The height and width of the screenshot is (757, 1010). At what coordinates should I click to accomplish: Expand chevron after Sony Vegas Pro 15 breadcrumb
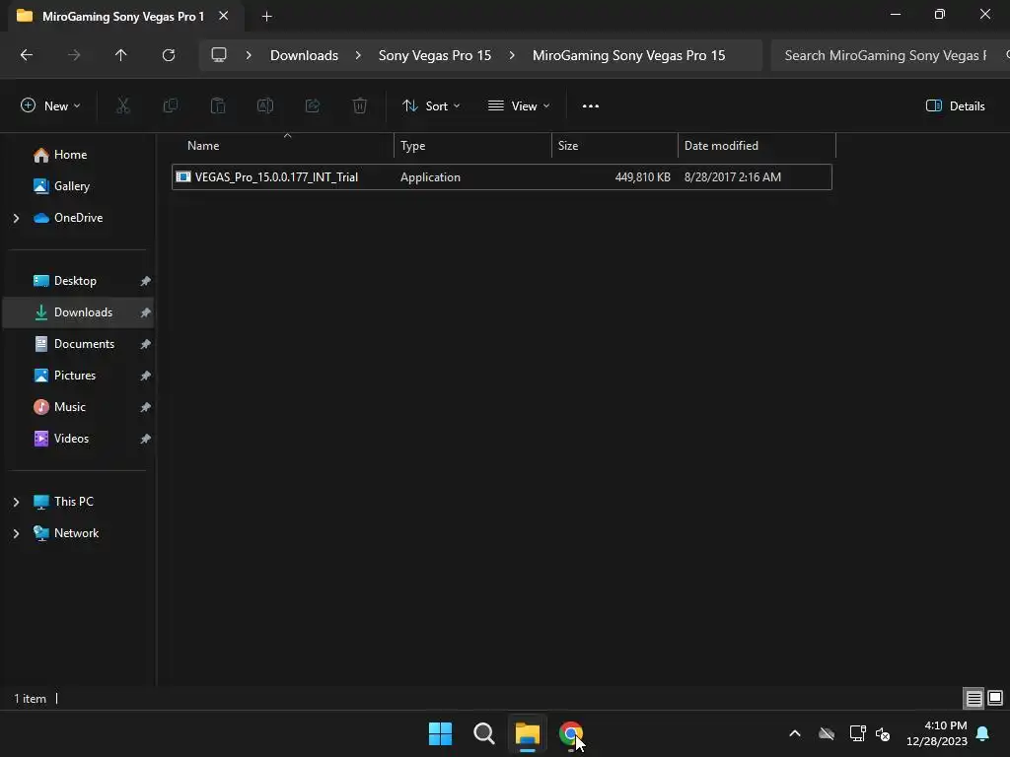pos(512,55)
